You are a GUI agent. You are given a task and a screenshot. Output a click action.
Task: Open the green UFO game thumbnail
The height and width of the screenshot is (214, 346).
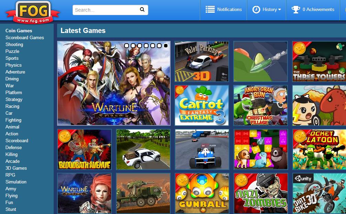(x=261, y=61)
